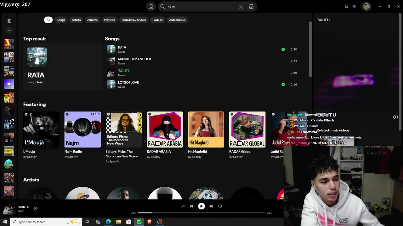Select the 'BOUT U song row
Screen dimensions: 403x226
pyautogui.click(x=202, y=73)
